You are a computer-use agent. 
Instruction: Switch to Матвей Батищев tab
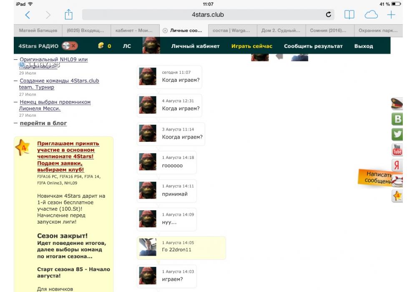point(38,30)
